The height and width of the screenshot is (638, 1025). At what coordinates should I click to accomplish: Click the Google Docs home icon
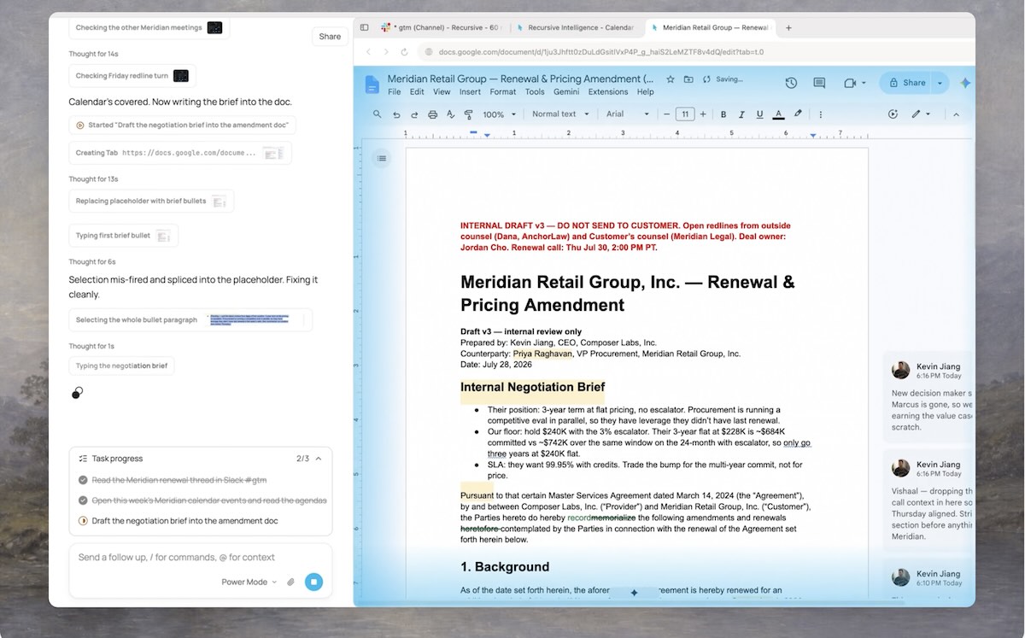point(372,84)
